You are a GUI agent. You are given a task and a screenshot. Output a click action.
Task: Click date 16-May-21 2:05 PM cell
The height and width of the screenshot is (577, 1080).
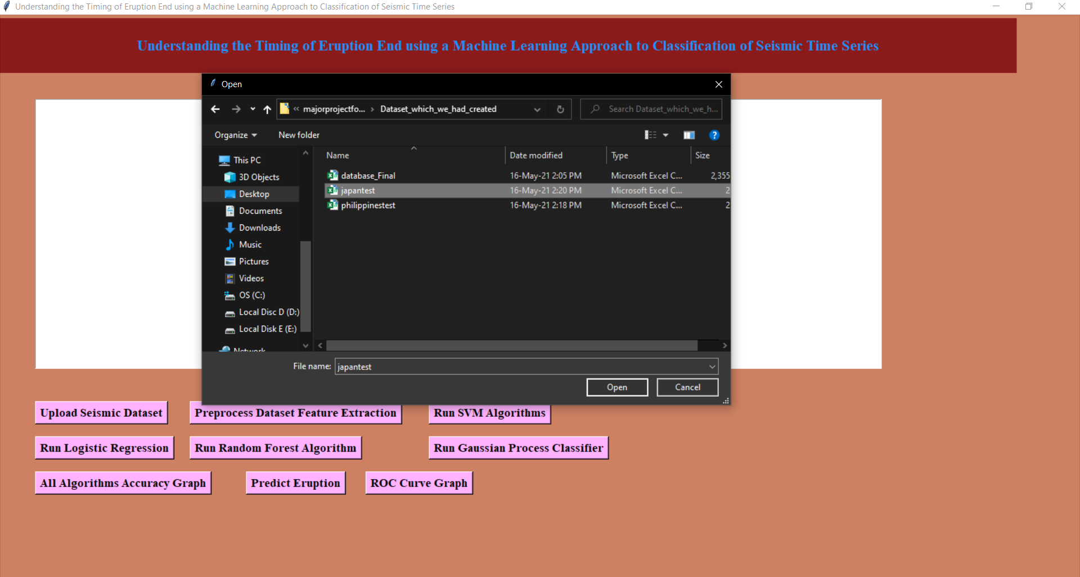546,176
